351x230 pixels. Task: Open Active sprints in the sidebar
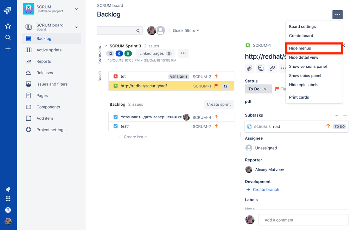[51, 50]
